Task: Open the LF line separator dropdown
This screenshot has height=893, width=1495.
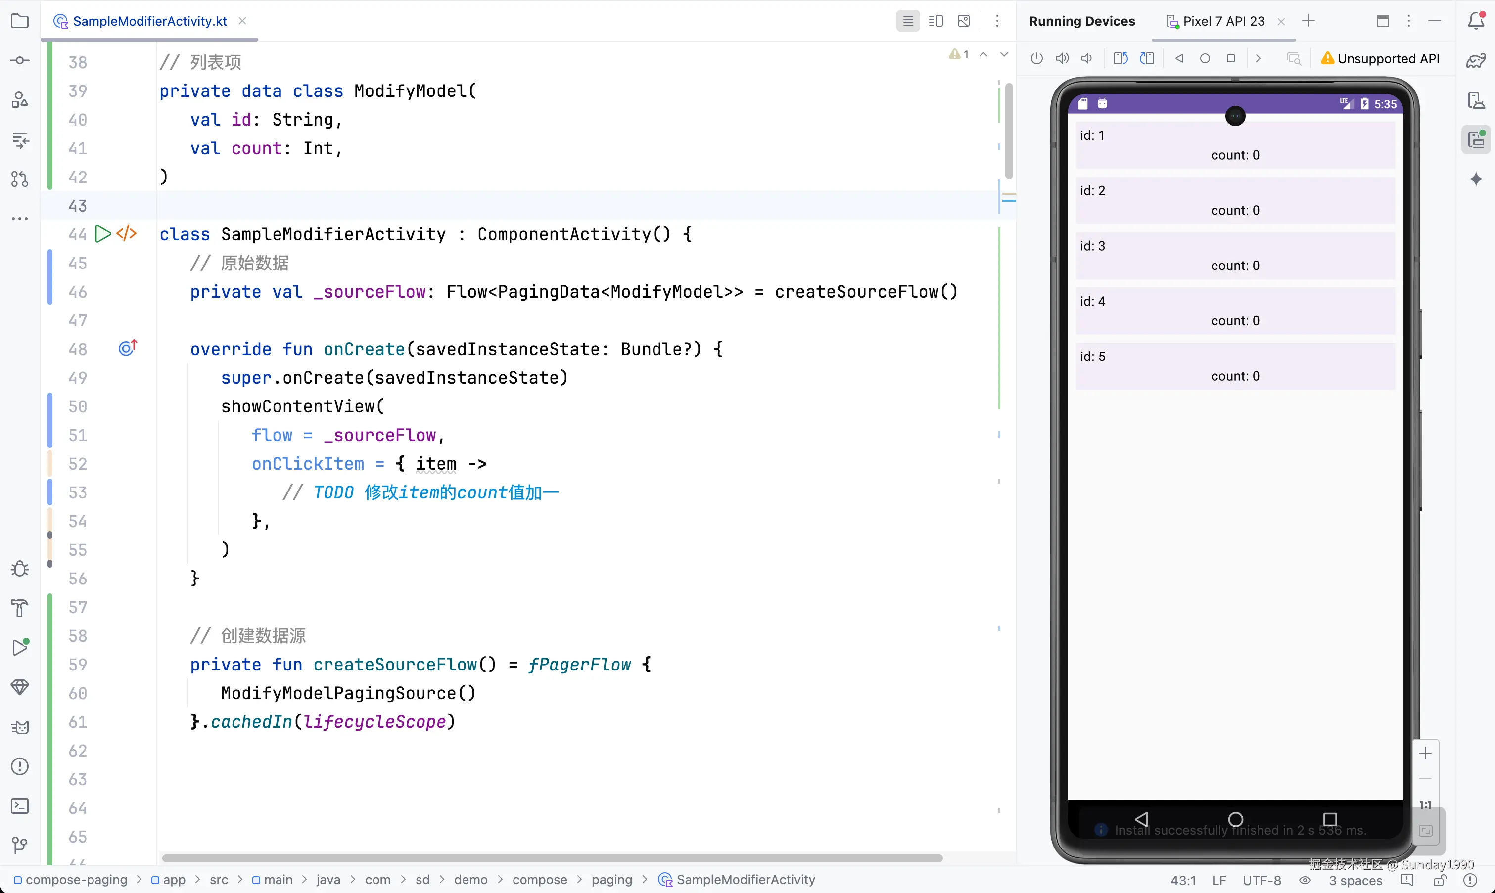Action: coord(1219,880)
